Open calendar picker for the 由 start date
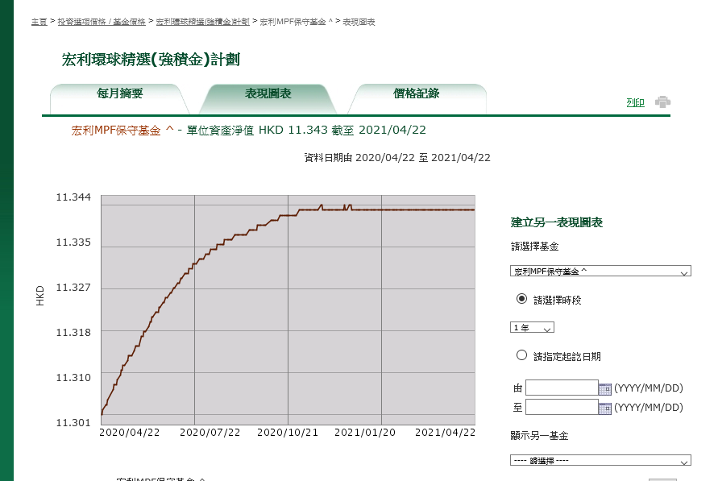Screen dimensions: 718x481 605,388
